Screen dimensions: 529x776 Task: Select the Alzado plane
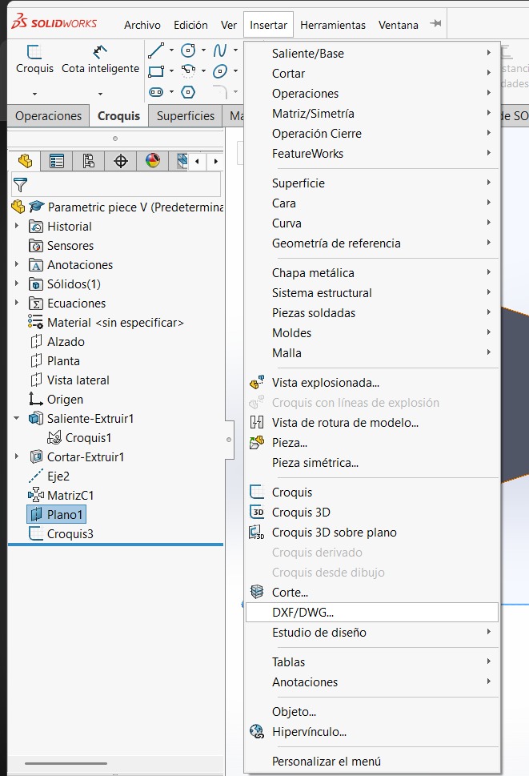coord(58,341)
